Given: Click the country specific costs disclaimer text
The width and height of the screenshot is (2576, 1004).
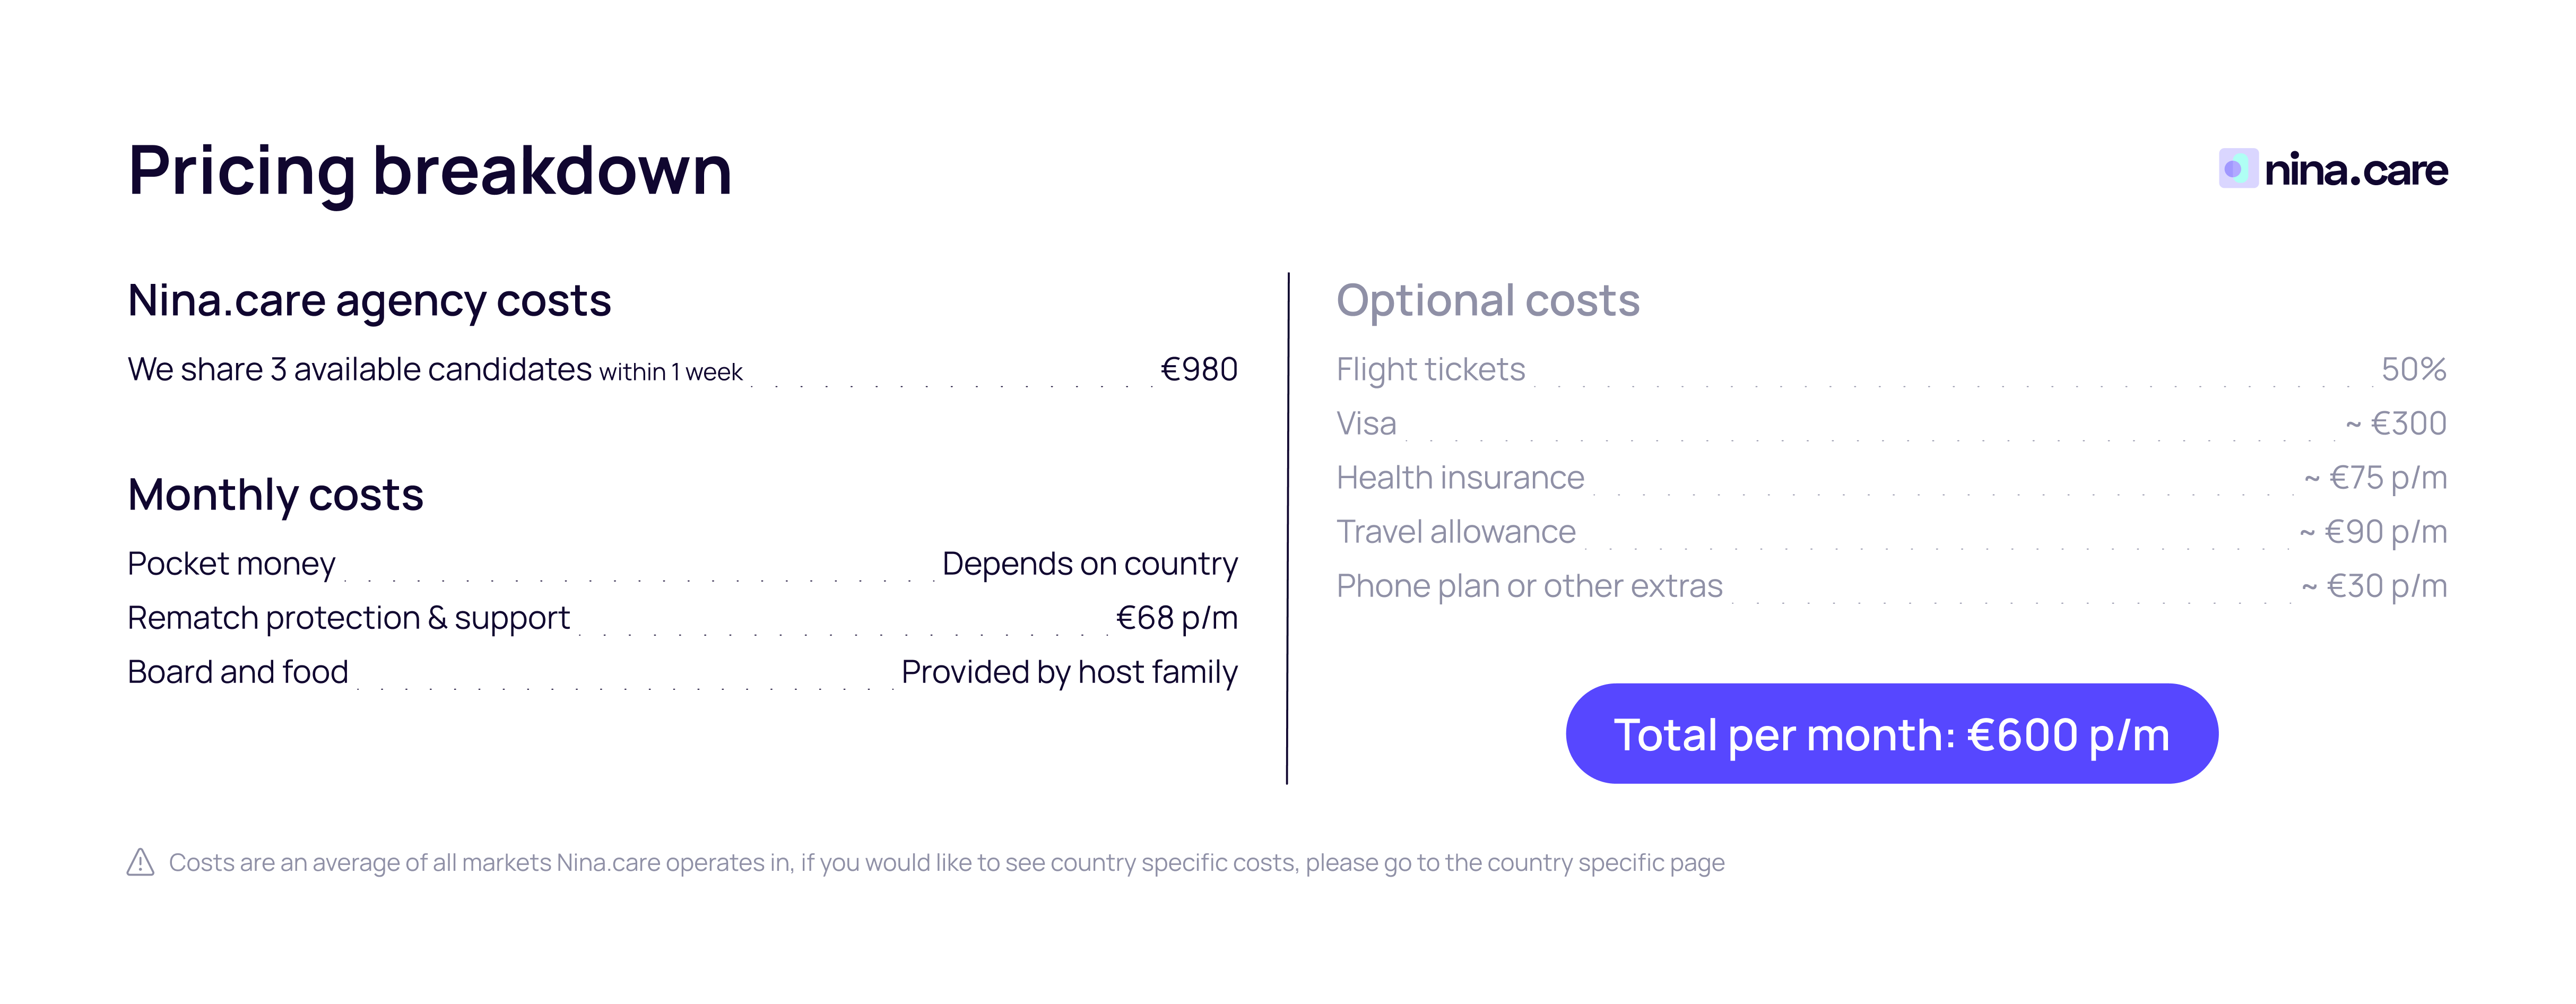Looking at the screenshot, I should point(946,862).
